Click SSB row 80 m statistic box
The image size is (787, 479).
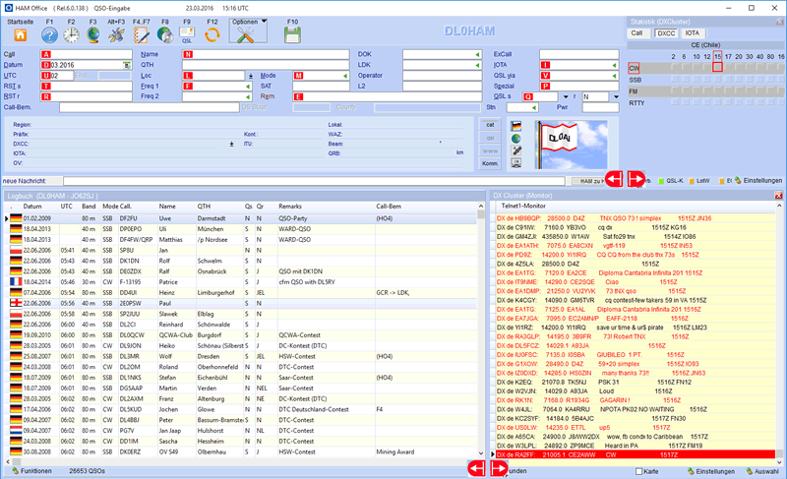click(770, 80)
